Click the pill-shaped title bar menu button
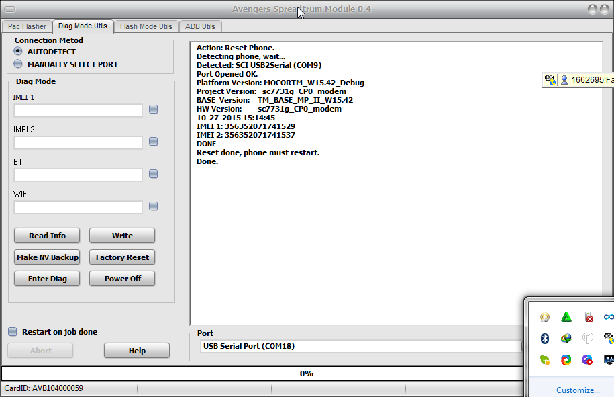The height and width of the screenshot is (397, 614). (x=9, y=9)
